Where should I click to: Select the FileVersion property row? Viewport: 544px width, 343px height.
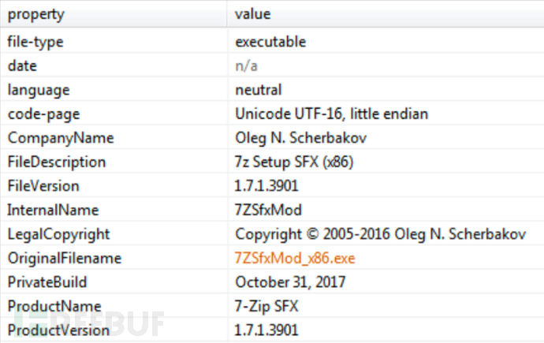(x=43, y=186)
